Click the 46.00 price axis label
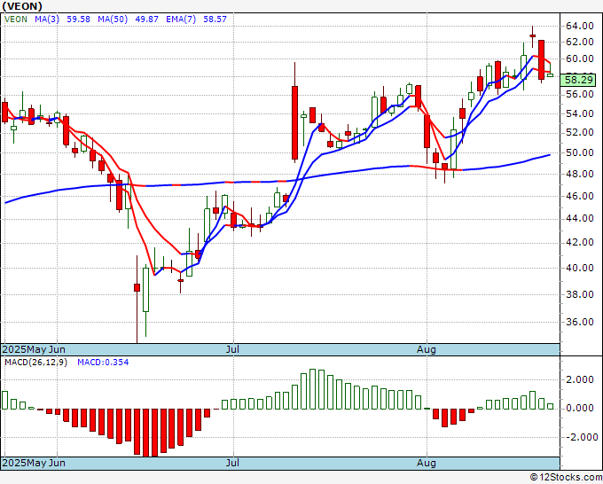 tap(580, 196)
